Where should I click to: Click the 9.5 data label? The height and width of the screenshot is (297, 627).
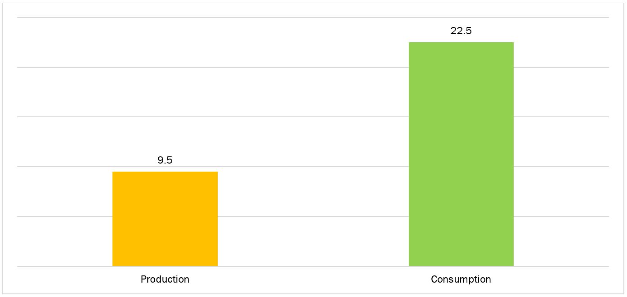click(165, 160)
